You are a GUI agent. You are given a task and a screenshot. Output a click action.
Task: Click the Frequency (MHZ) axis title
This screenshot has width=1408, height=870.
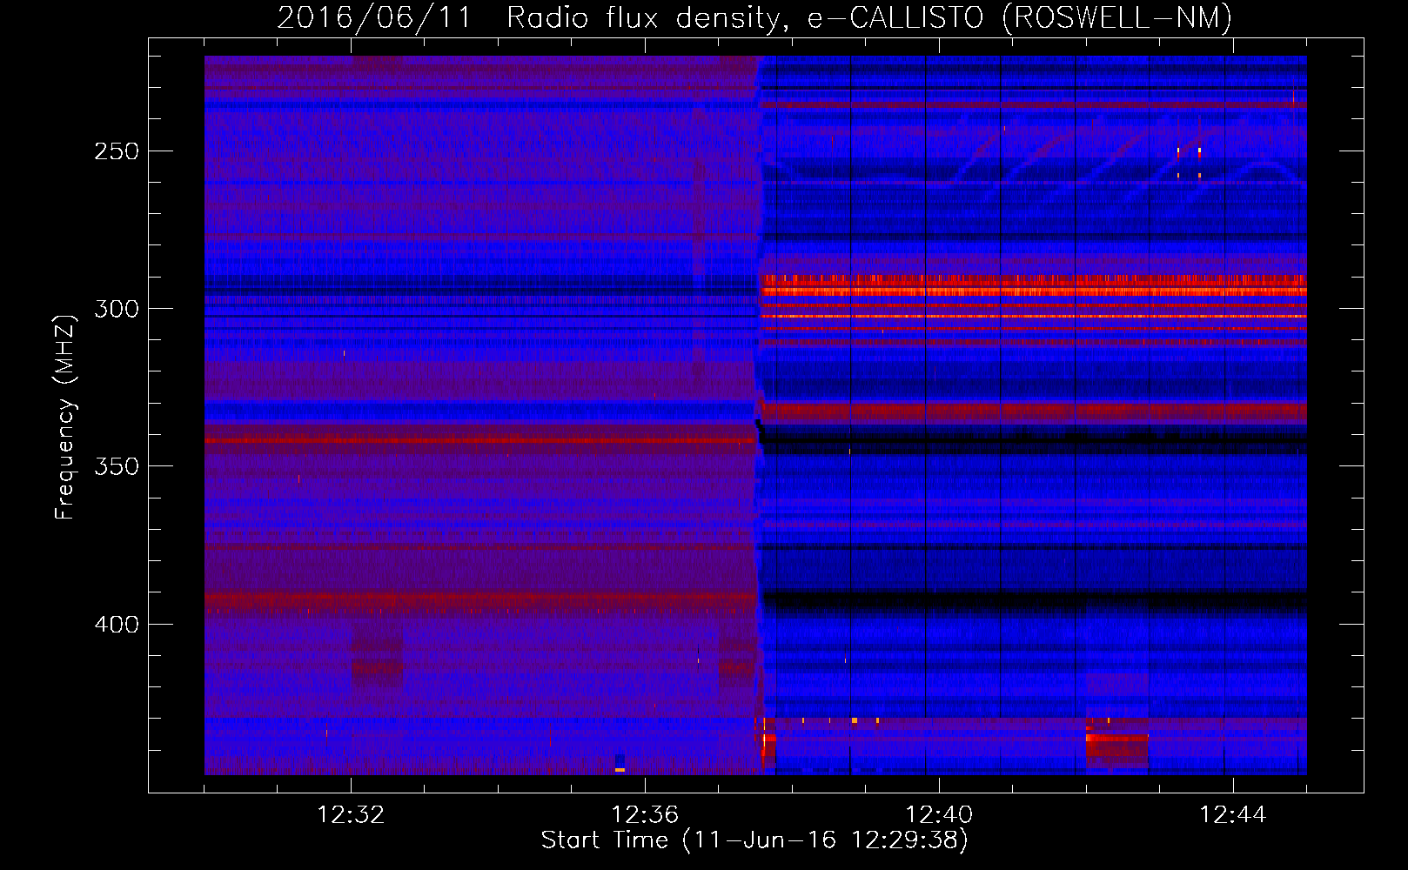(65, 417)
